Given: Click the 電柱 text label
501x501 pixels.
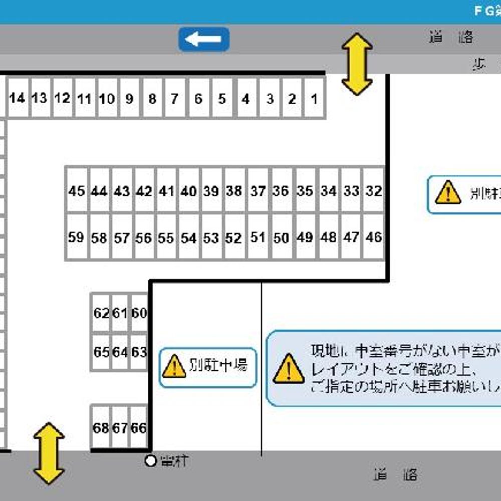Looking at the screenshot, I should (x=174, y=461).
